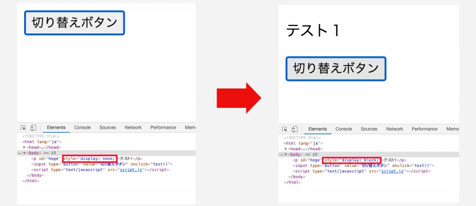Select the DOCTYPE line in left DevTools

[41, 136]
